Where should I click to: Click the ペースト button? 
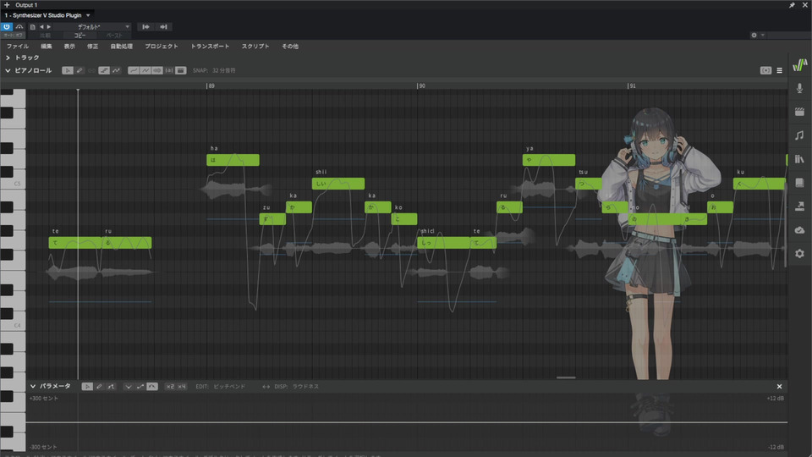click(x=114, y=36)
